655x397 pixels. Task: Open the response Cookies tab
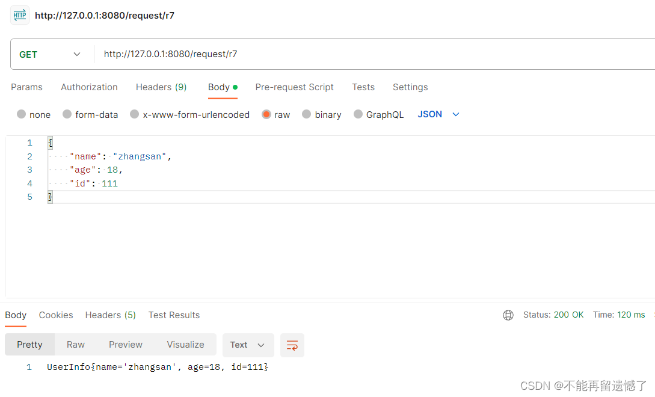tap(56, 315)
